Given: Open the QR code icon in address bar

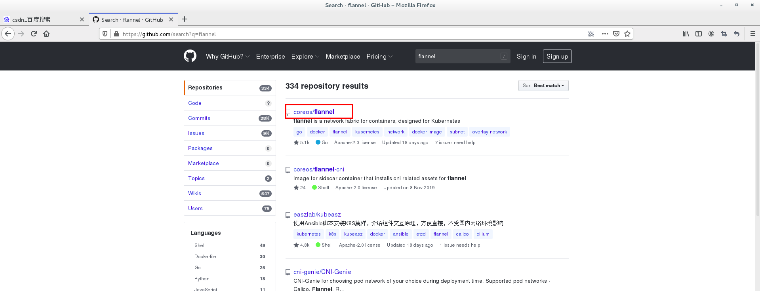Looking at the screenshot, I should point(591,34).
